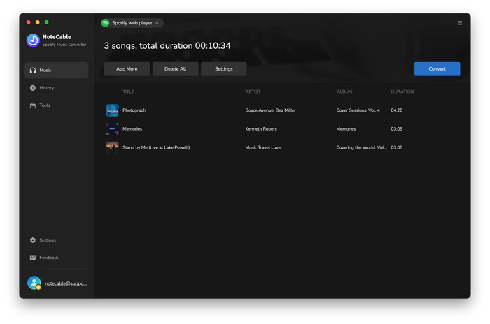
Task: Click the 3 songs total duration heading
Action: [167, 46]
